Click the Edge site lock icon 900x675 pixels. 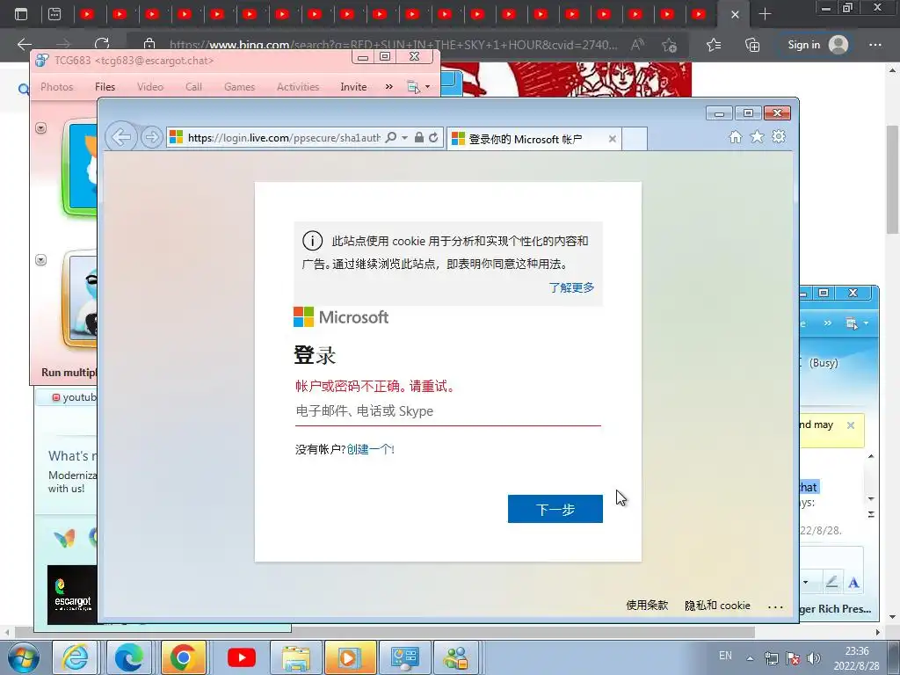point(149,44)
